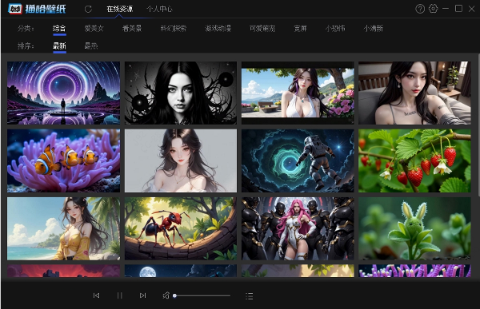The height and width of the screenshot is (309, 480).
Task: Skip to next wallpaper
Action: coord(142,295)
